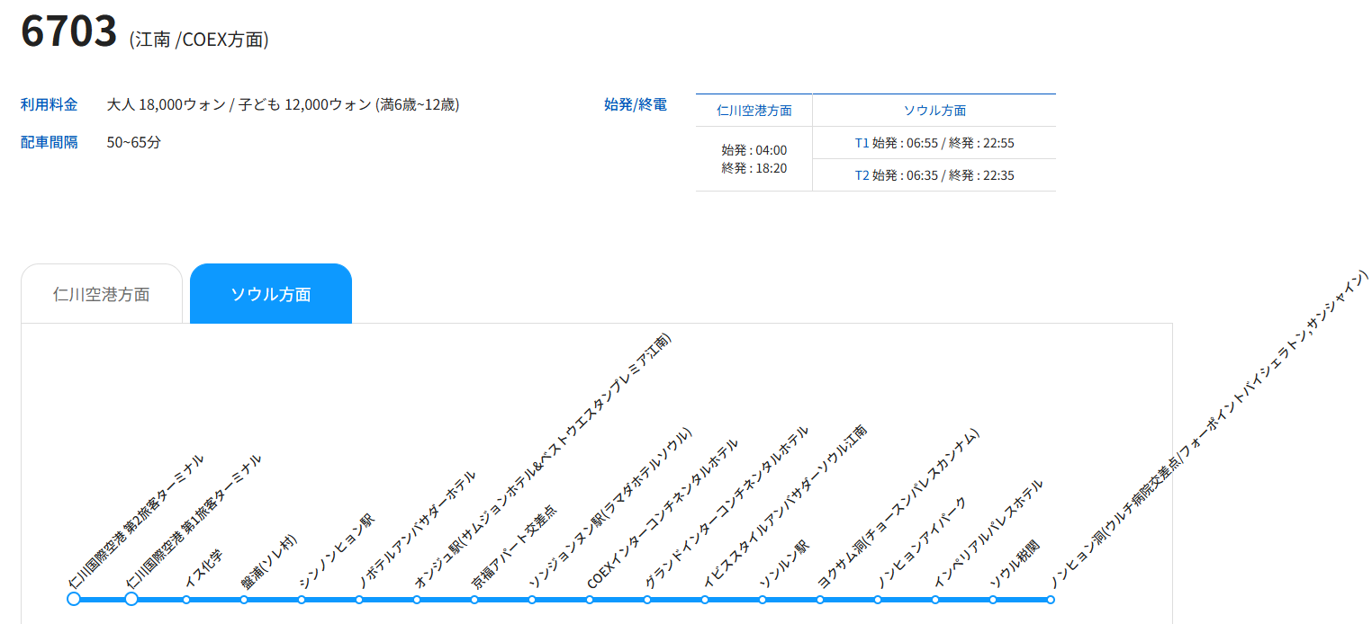
Task: Click the 6703 route number heading
Action: (69, 32)
